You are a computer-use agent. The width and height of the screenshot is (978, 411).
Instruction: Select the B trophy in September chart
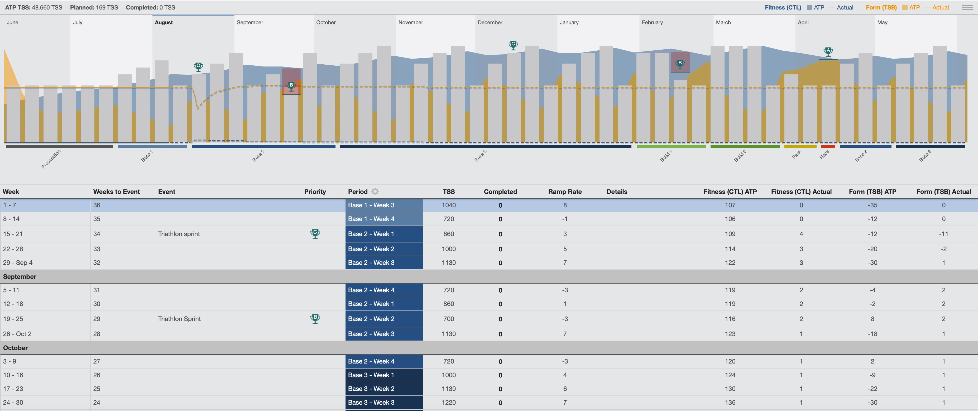tap(291, 87)
